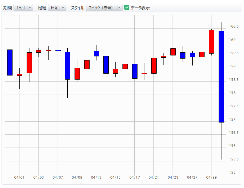
Task: Toggle the データ表示 checkbox
Action: [x=127, y=8]
